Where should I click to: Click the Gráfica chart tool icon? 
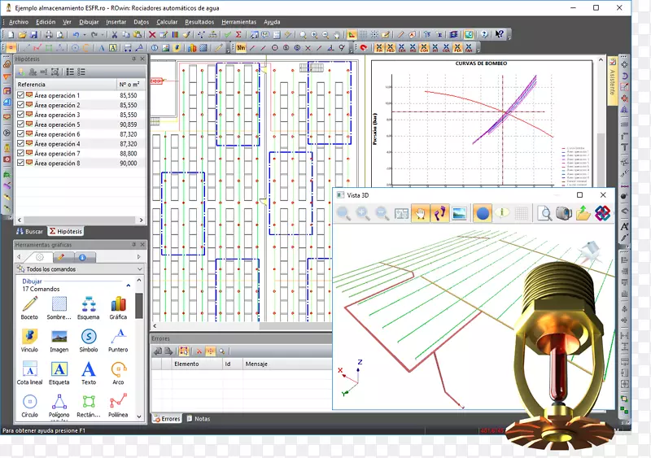click(x=118, y=305)
